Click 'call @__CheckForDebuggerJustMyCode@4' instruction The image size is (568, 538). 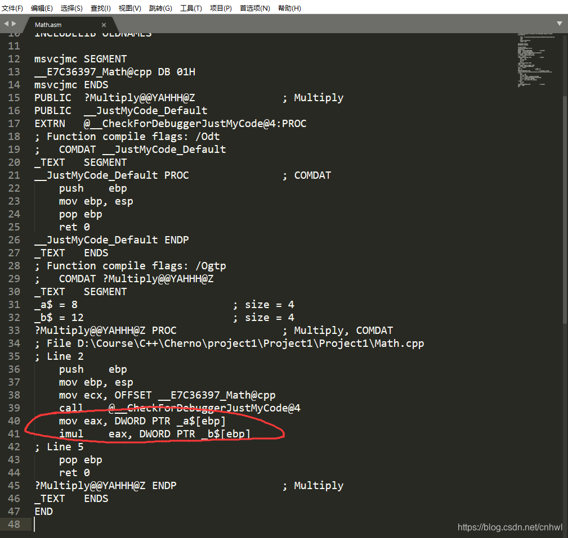180,408
